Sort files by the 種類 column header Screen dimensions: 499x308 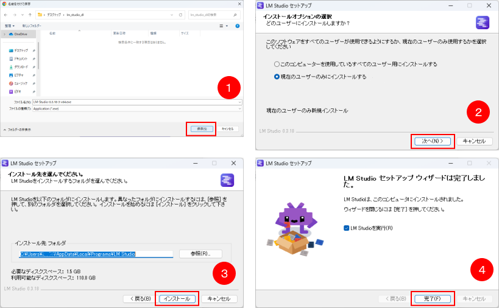154,33
